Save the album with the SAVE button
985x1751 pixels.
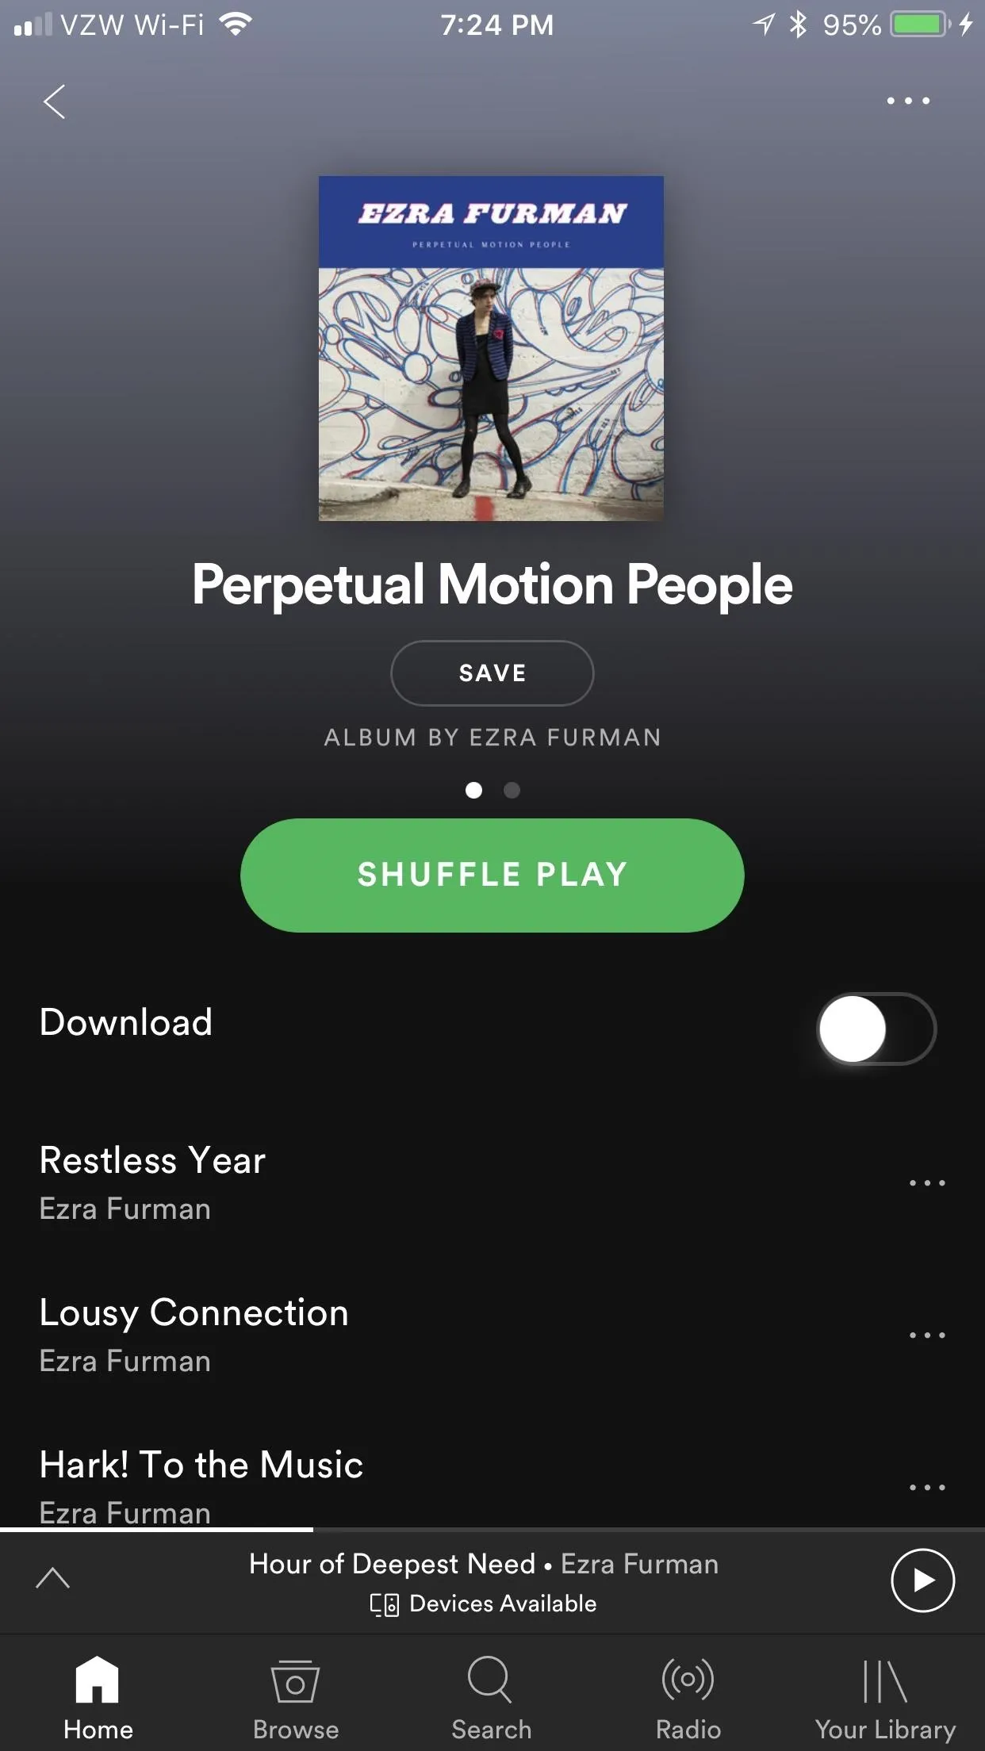tap(492, 673)
